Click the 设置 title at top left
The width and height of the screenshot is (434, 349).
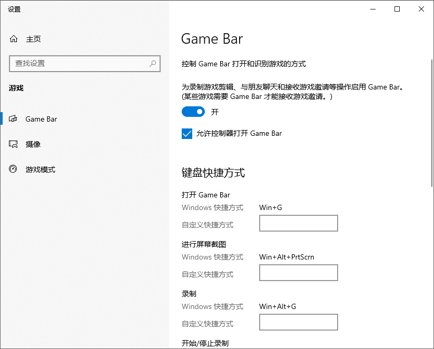(14, 9)
